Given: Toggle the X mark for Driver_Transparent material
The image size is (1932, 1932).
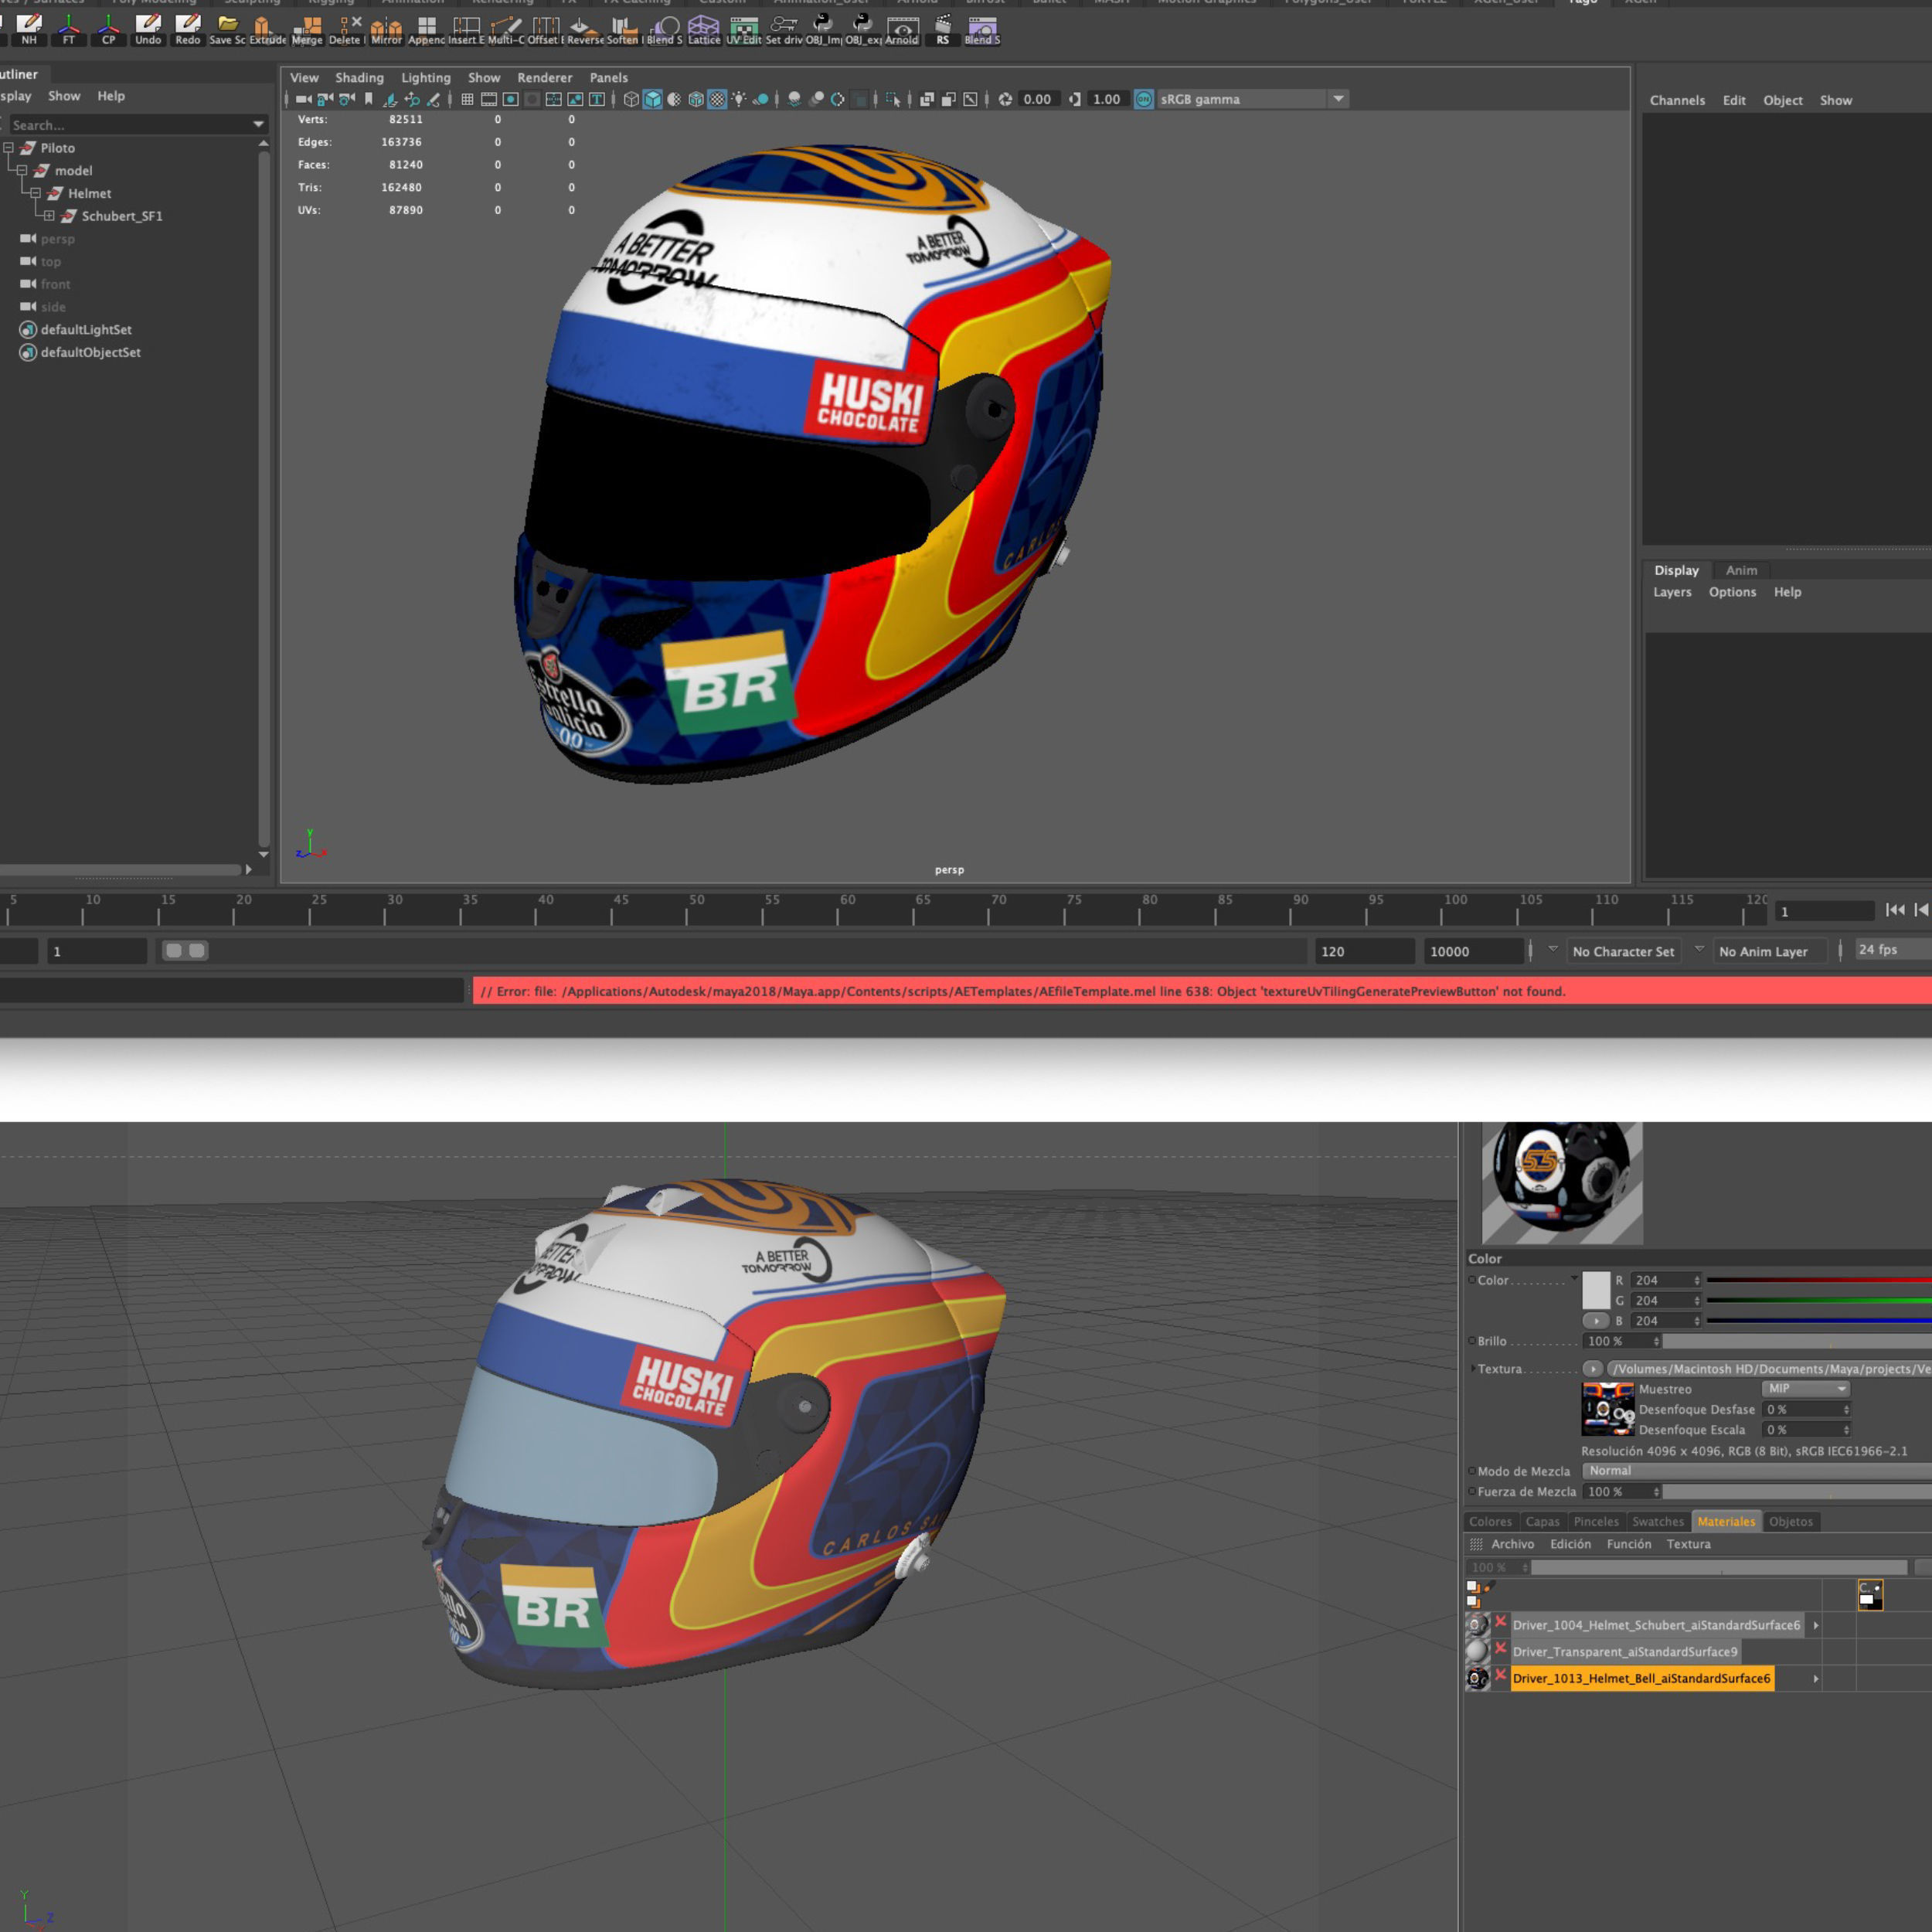Looking at the screenshot, I should [1500, 1648].
